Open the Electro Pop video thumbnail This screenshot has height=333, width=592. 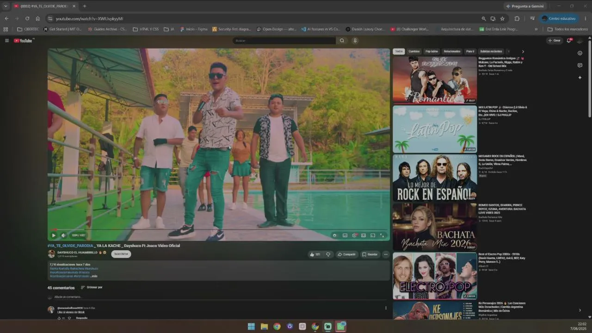click(435, 276)
